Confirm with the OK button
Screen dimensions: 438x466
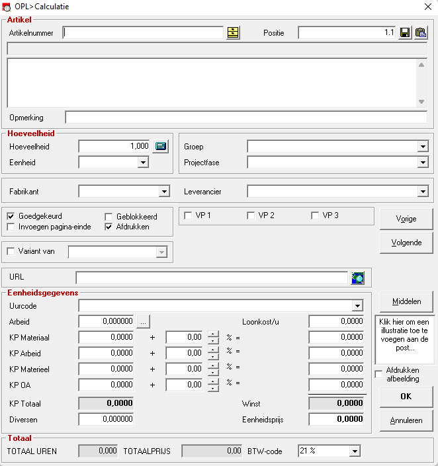(406, 397)
